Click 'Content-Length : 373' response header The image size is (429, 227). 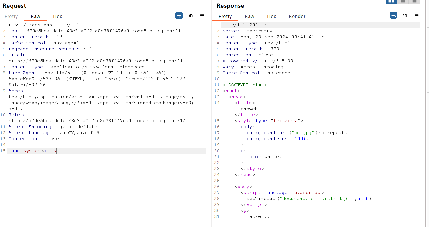[x=251, y=49]
